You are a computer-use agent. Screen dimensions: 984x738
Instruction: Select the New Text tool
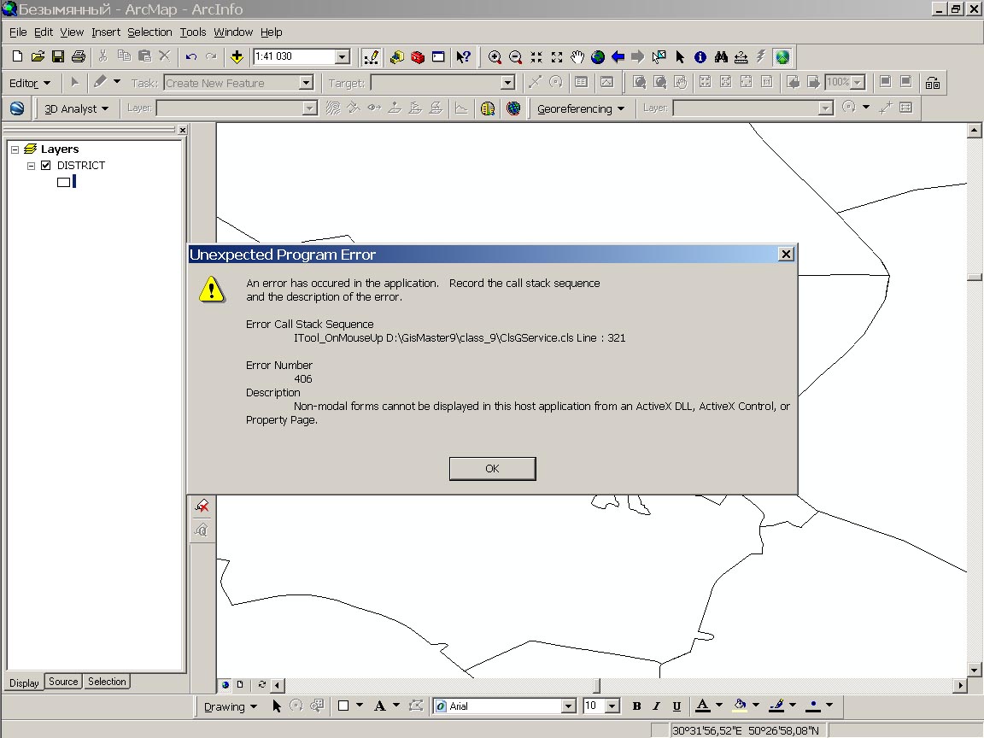pyautogui.click(x=379, y=706)
